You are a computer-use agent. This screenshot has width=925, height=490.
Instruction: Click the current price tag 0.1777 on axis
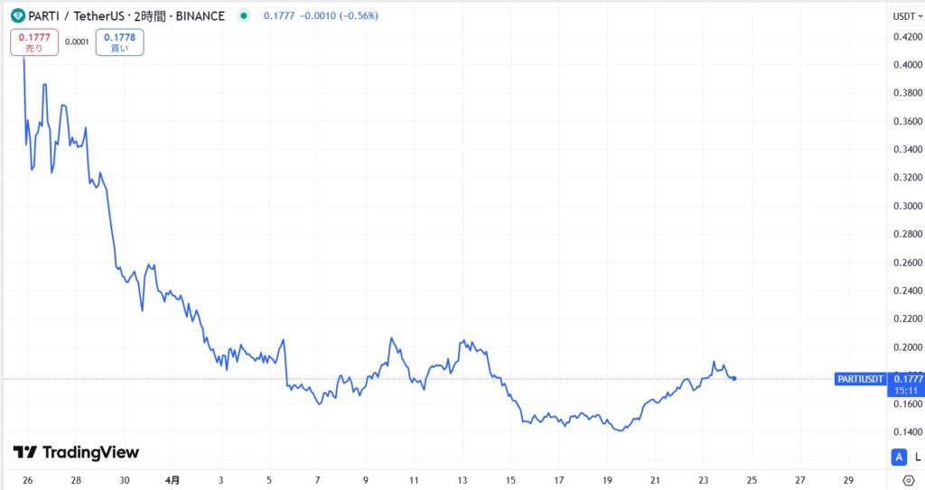(908, 379)
